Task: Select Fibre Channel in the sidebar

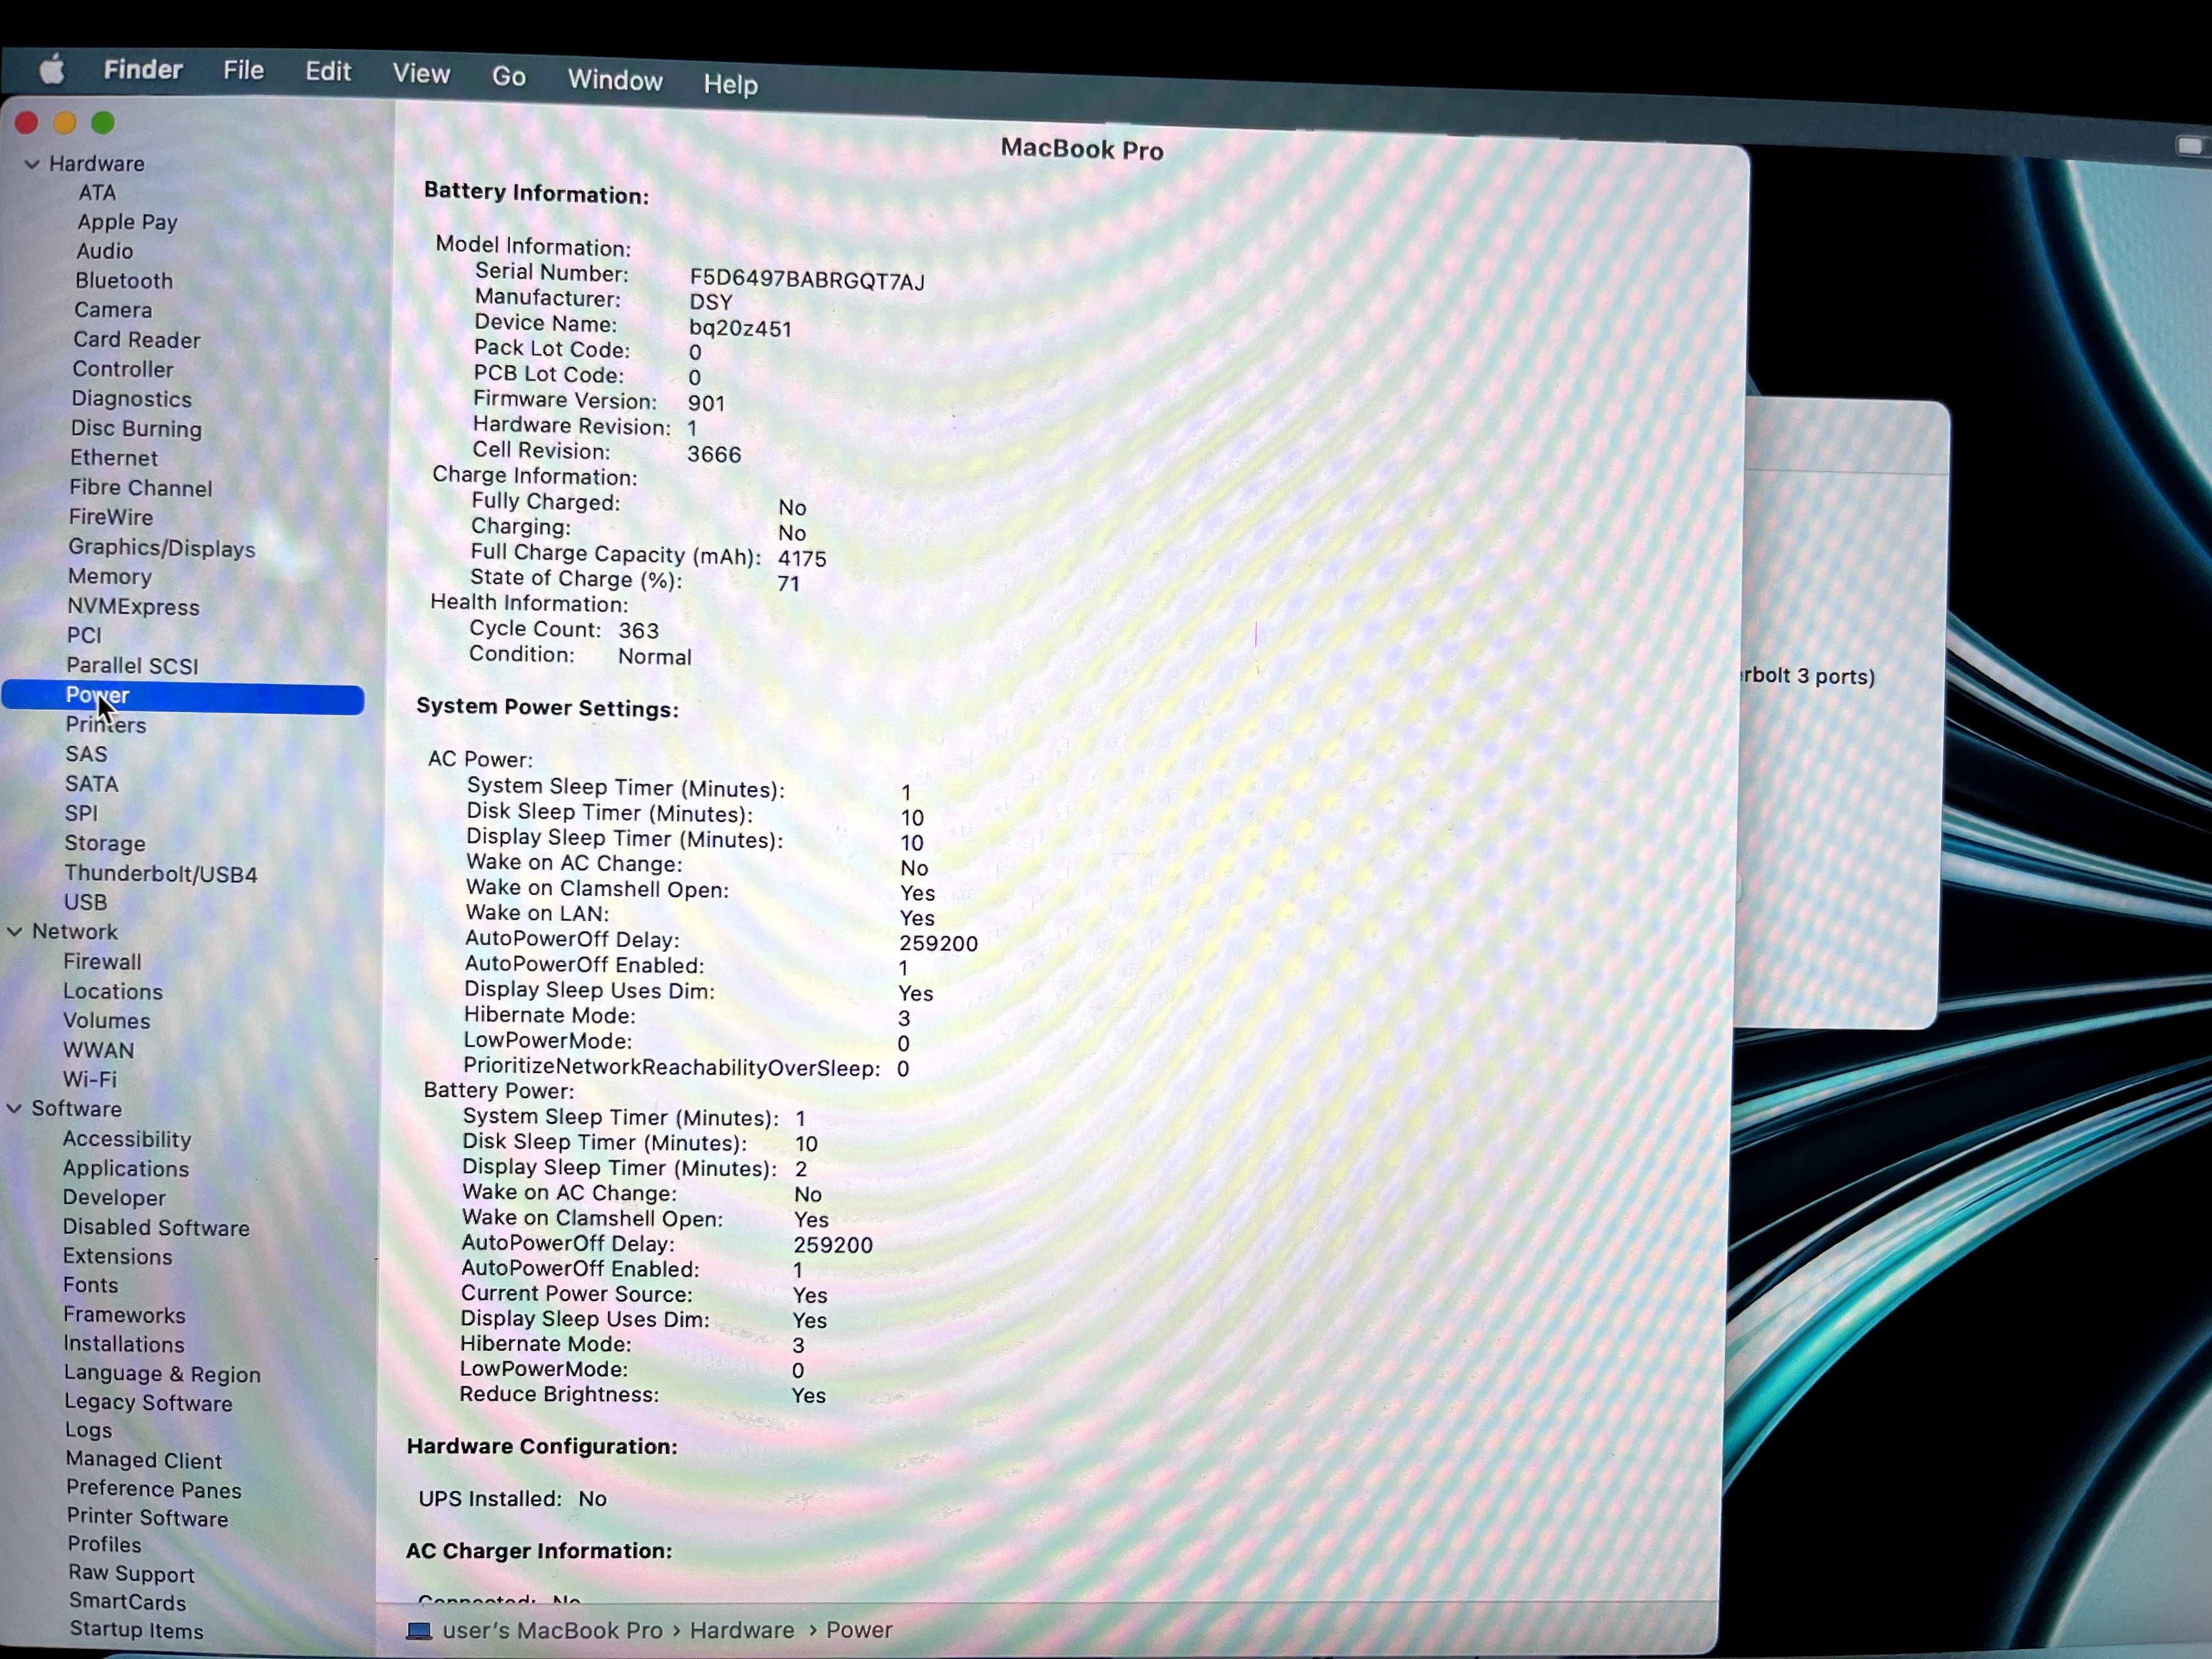Action: point(141,488)
